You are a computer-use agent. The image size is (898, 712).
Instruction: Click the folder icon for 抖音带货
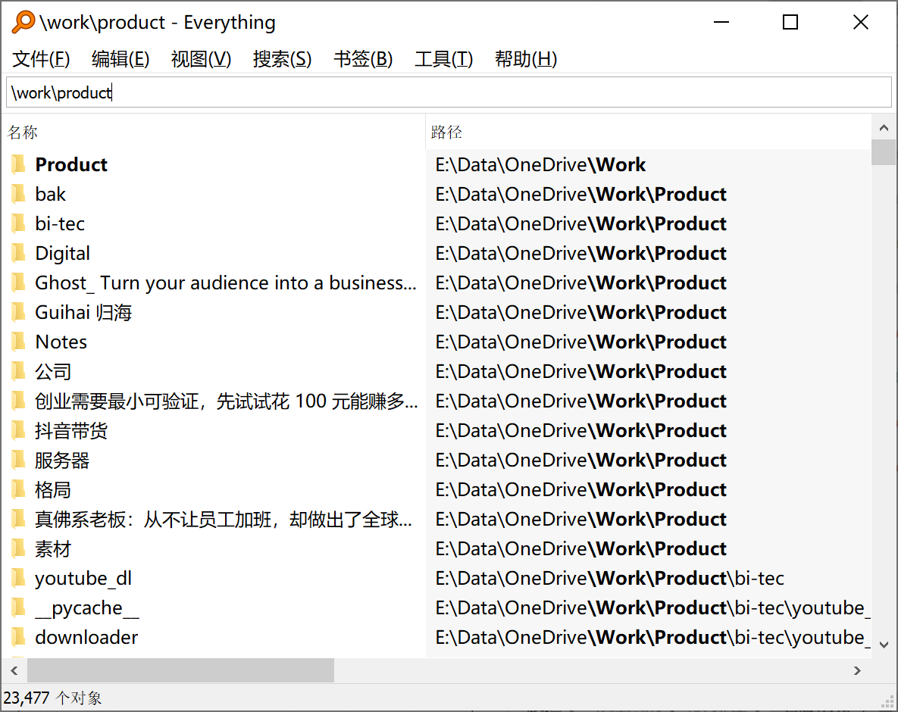point(18,430)
